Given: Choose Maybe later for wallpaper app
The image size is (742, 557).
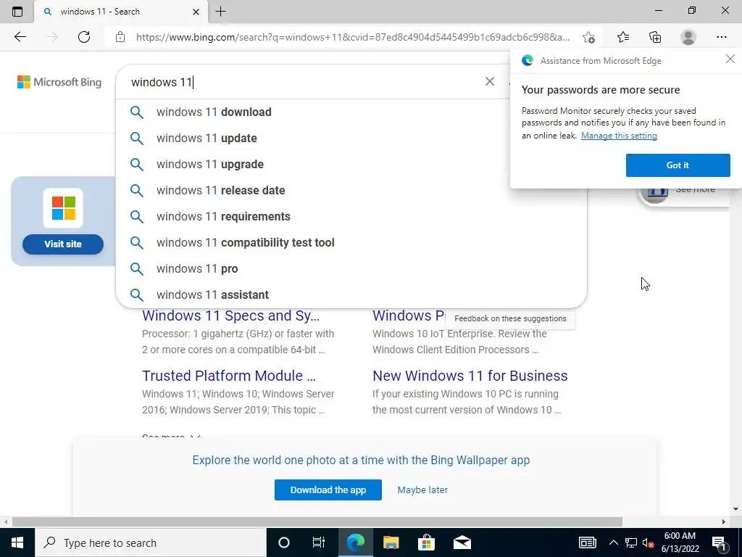Looking at the screenshot, I should click(422, 490).
